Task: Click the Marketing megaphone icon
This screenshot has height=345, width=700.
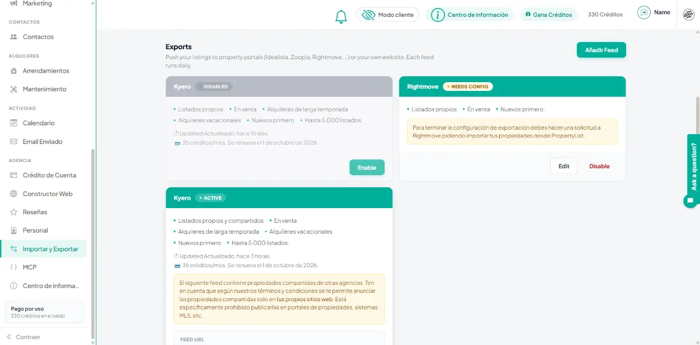Action: point(14,3)
